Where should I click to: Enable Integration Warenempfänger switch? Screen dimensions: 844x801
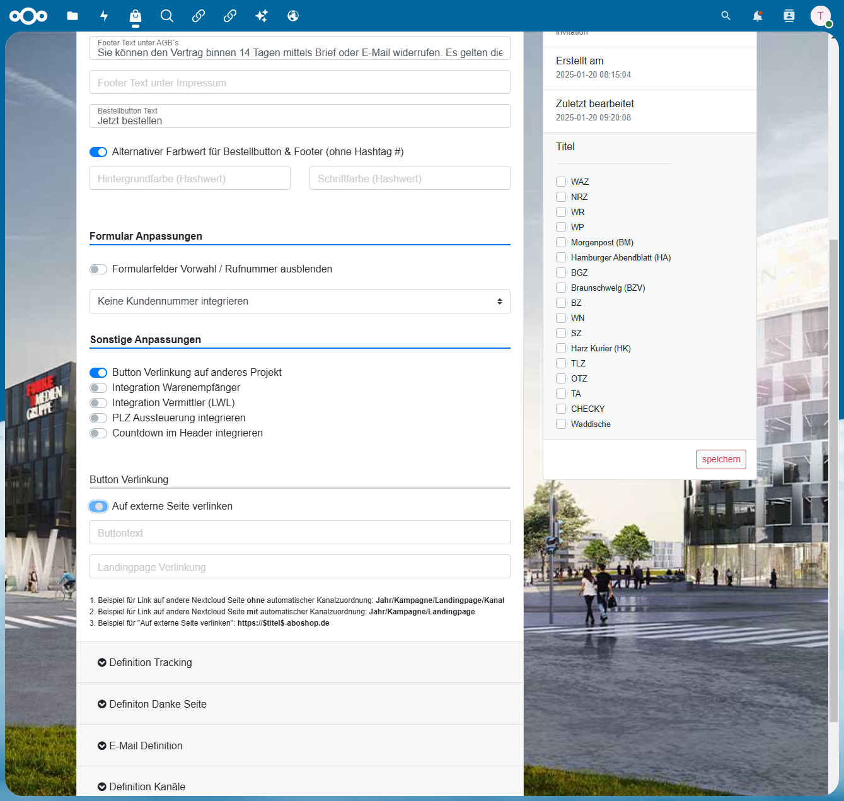tap(98, 388)
